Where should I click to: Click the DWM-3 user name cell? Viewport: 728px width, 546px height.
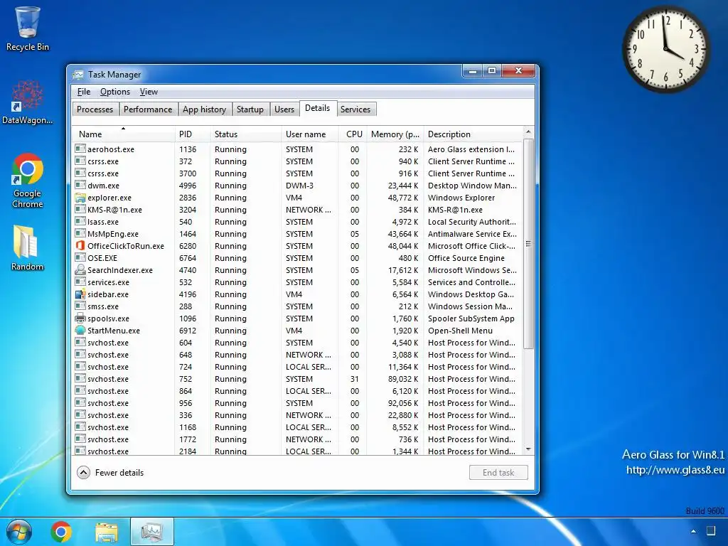[299, 186]
